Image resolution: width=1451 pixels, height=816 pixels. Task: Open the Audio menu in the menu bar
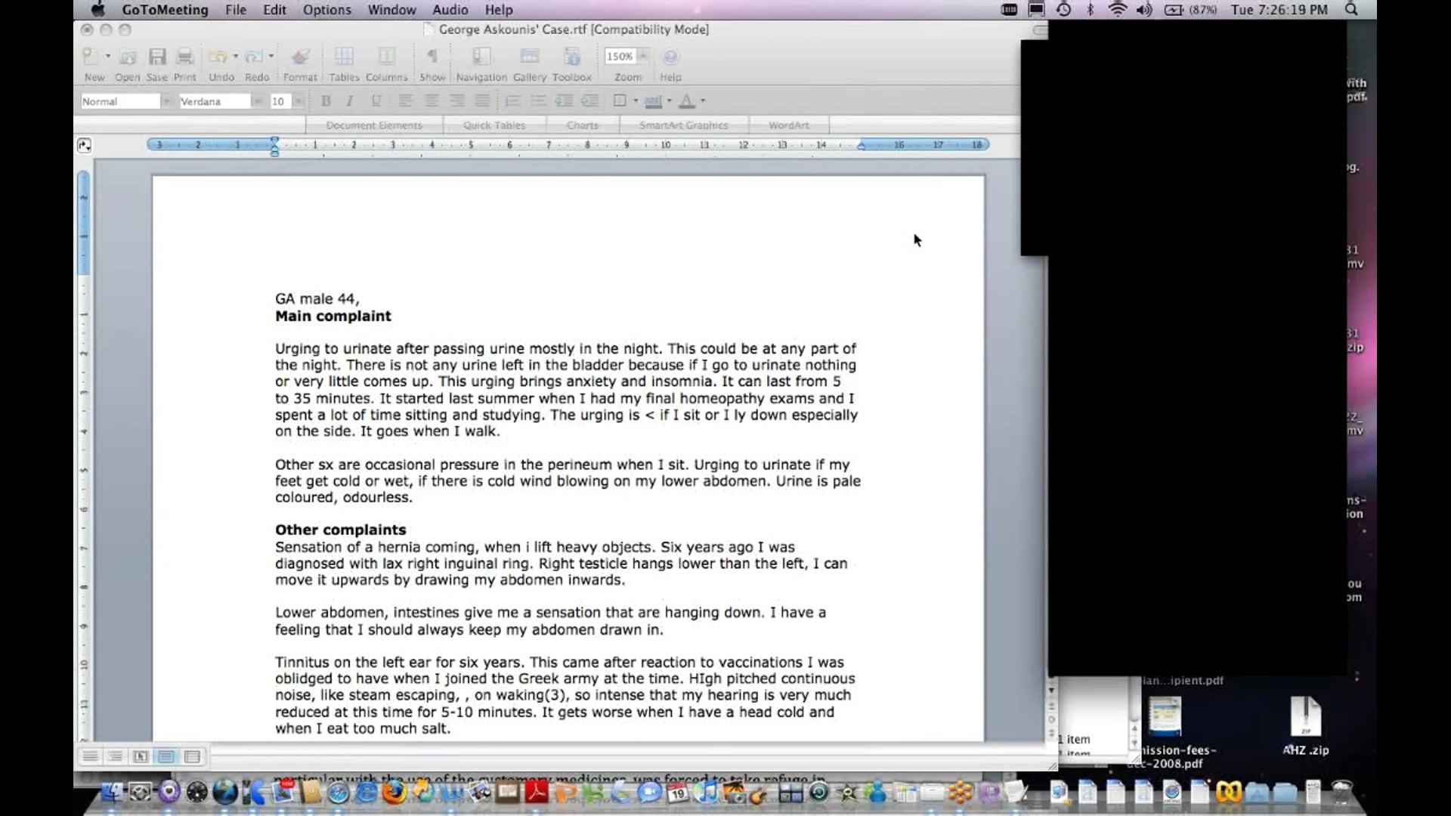point(450,10)
